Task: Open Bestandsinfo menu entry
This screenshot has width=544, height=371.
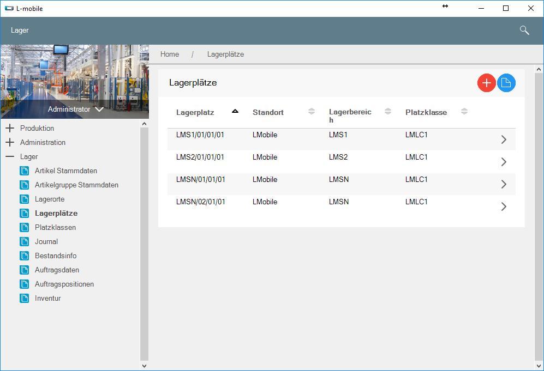Action: [56, 256]
